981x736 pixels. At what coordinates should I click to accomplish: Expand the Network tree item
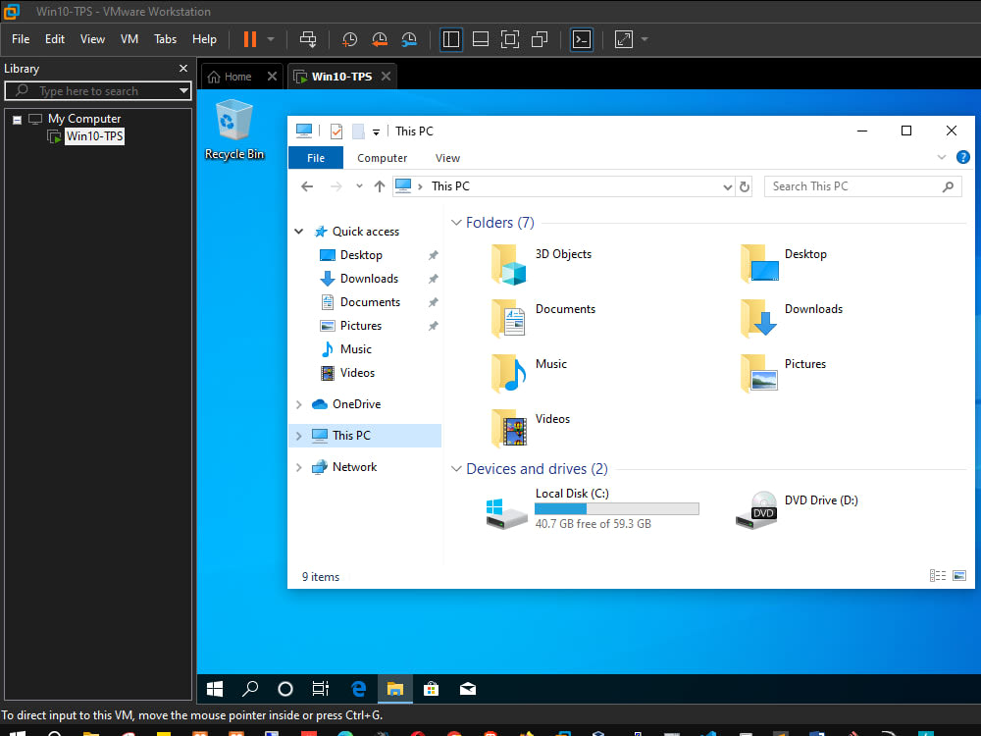[297, 466]
